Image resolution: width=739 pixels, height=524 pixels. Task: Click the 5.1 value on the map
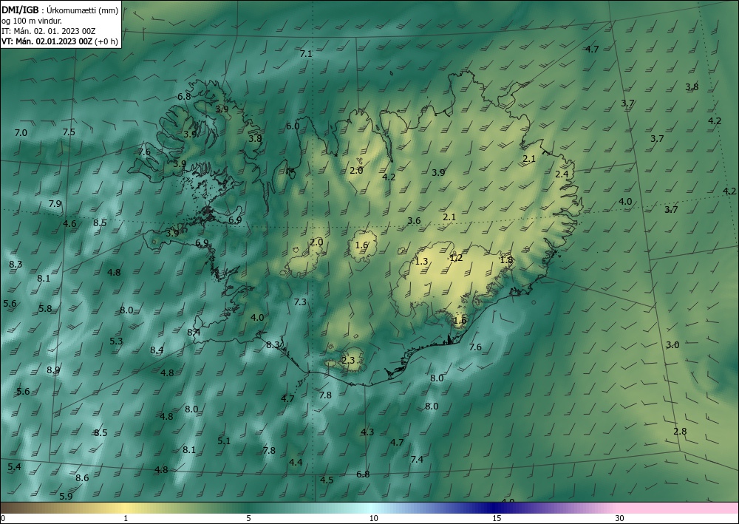point(224,441)
